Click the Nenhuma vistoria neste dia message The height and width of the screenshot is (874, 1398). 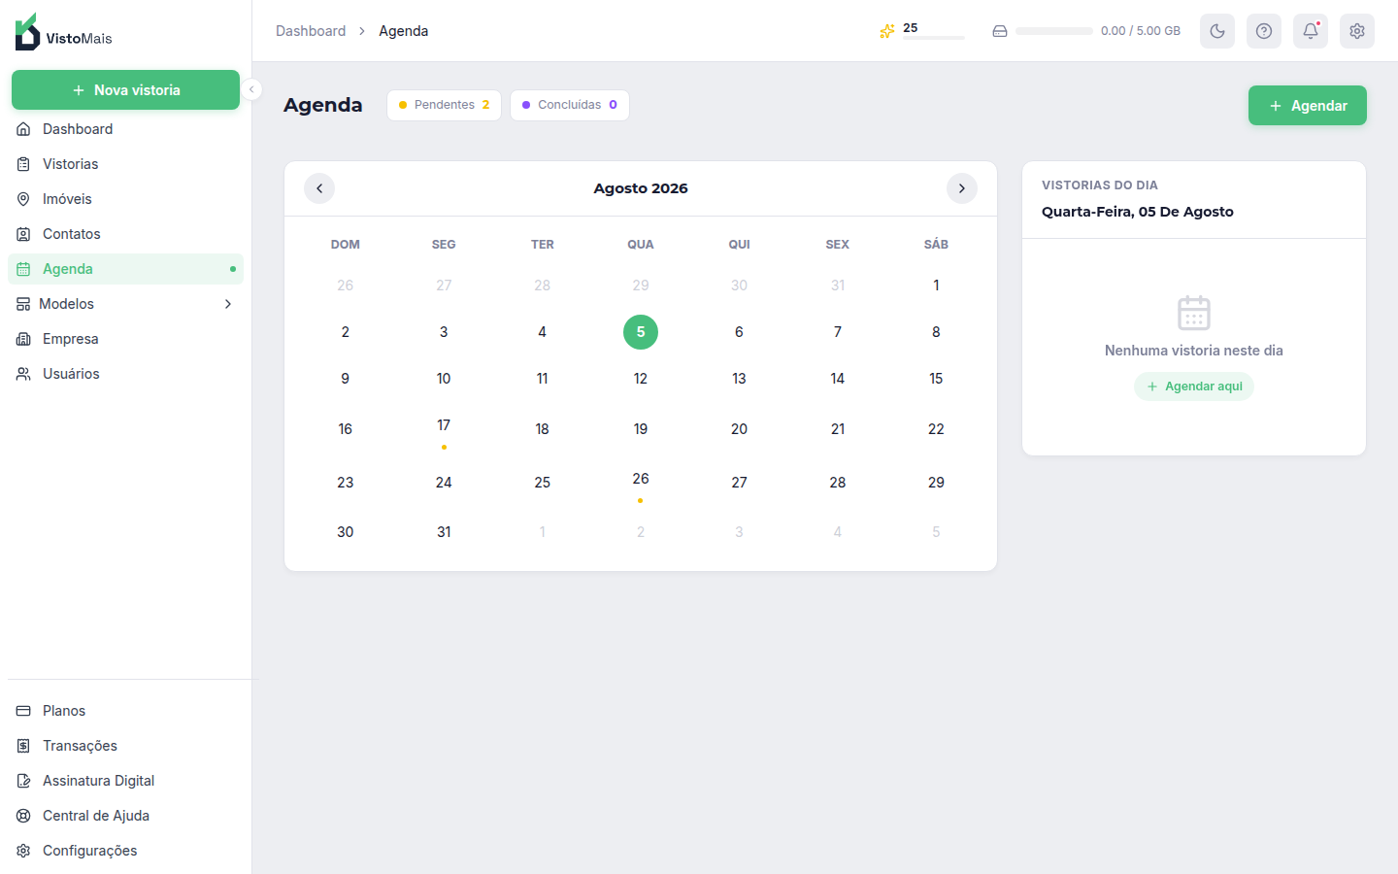point(1194,351)
